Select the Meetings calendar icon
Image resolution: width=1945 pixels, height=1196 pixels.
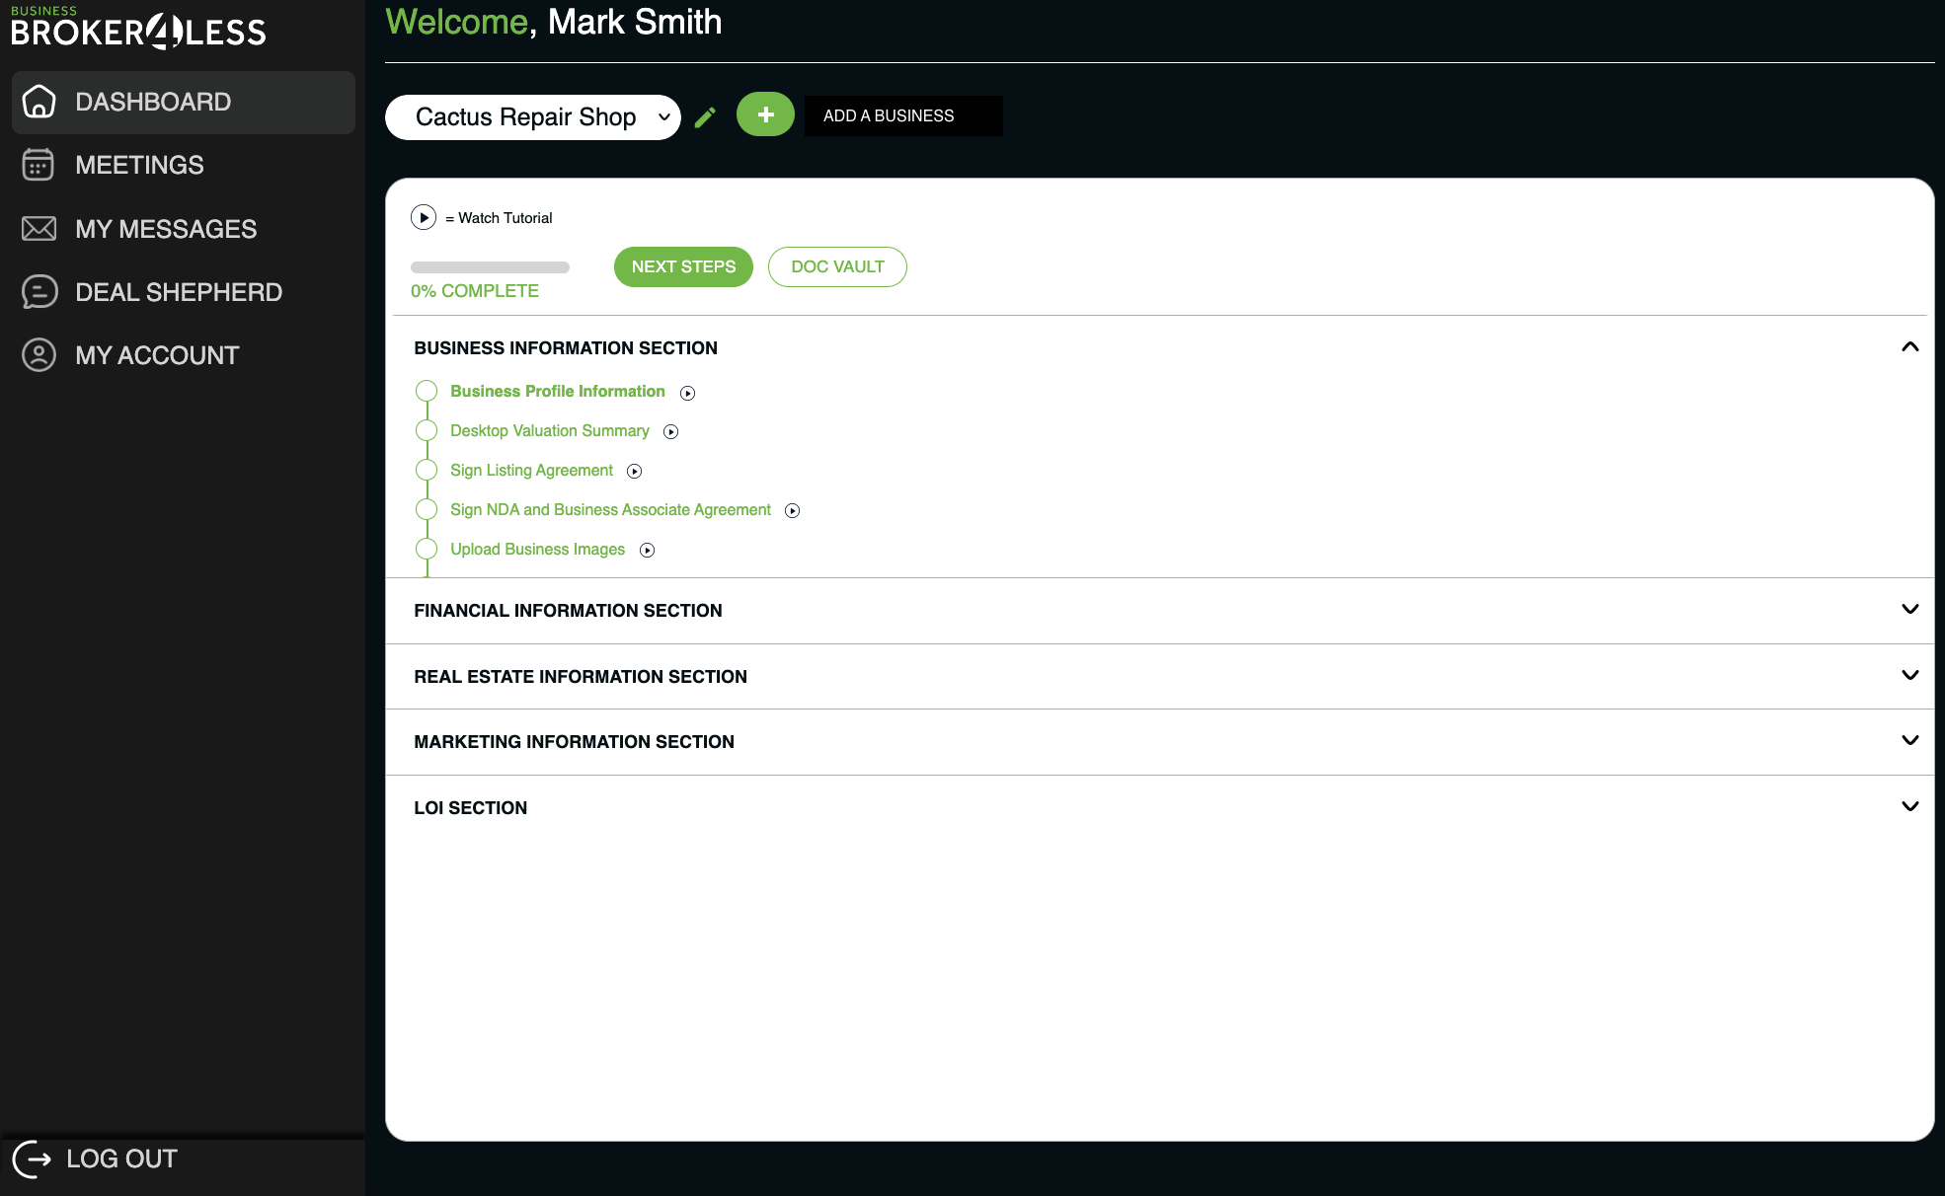(x=38, y=165)
